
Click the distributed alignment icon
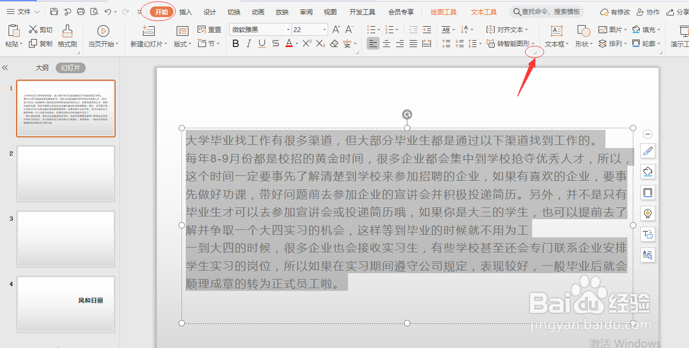click(427, 44)
